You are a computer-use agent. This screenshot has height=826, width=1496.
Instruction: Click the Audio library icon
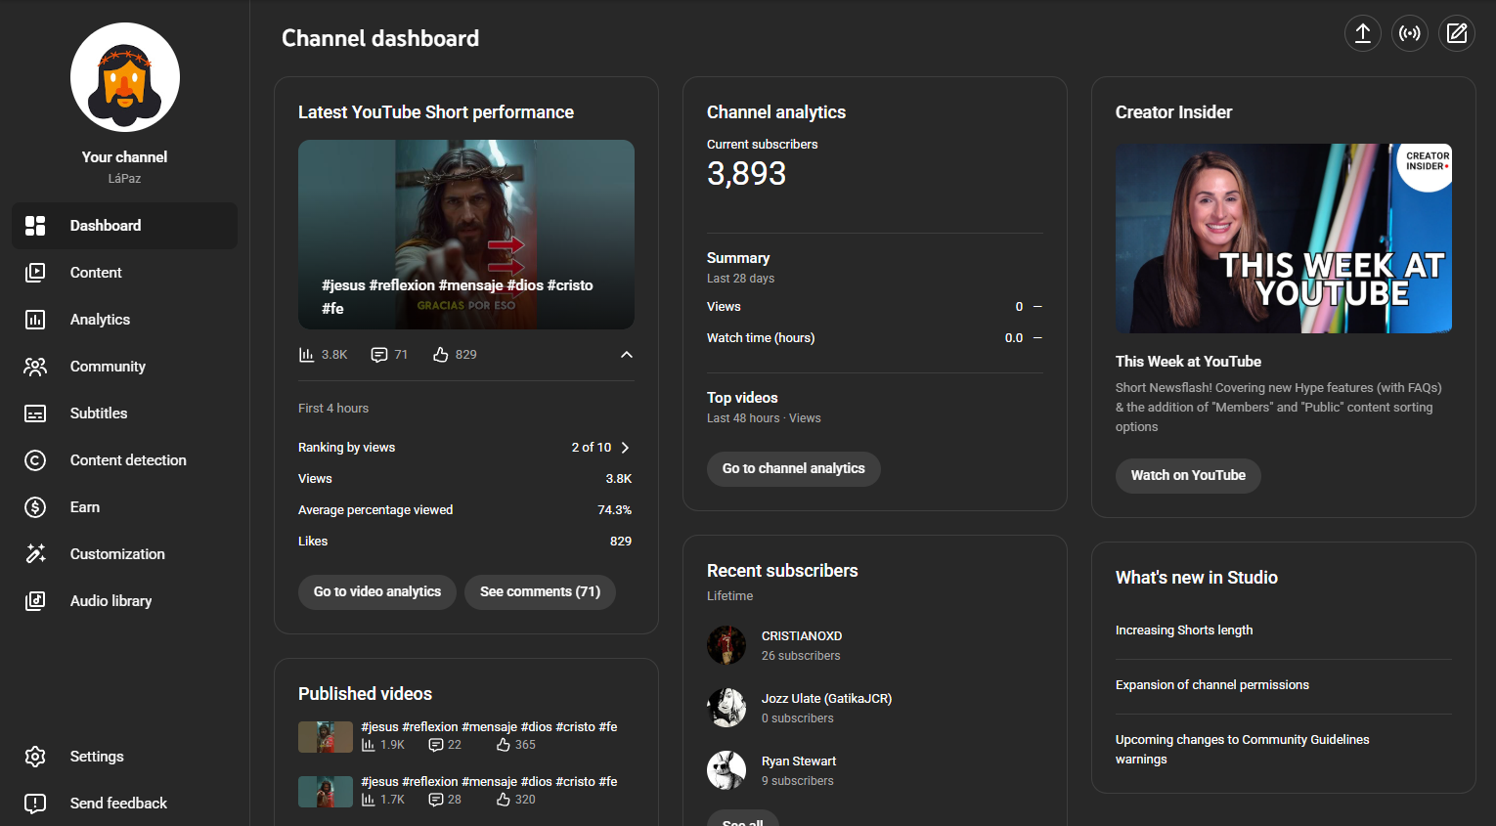click(x=35, y=601)
